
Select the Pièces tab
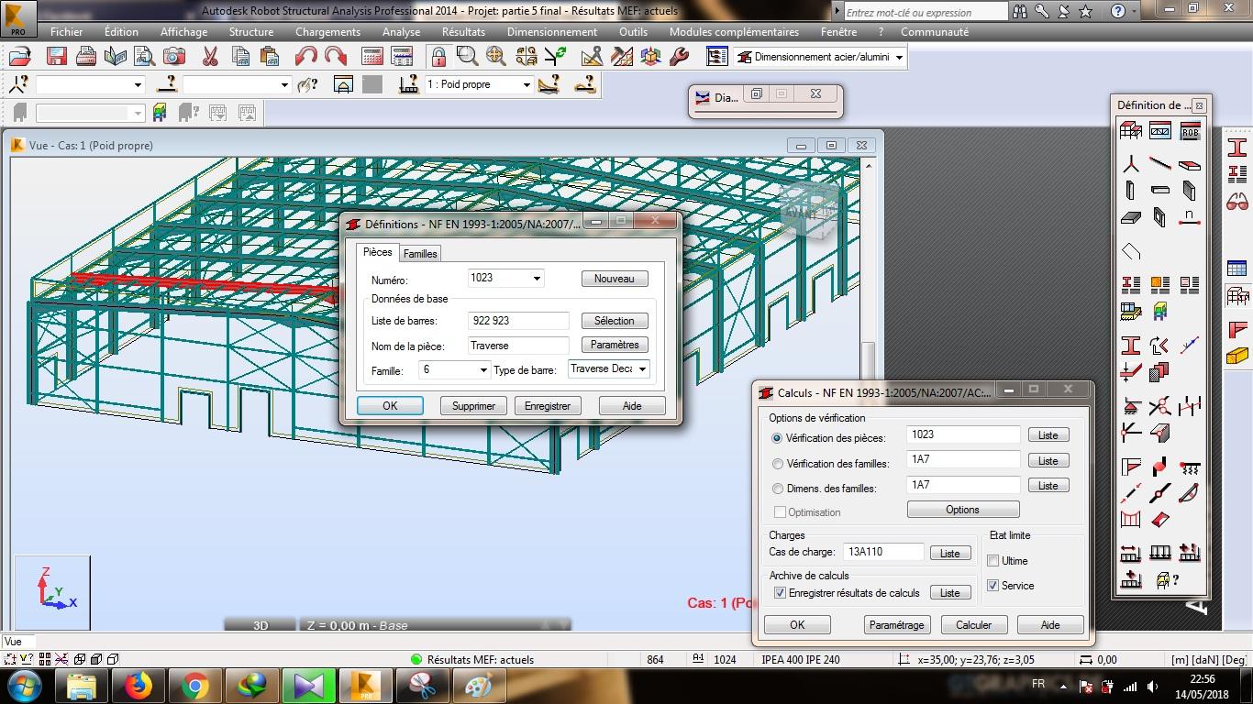(x=377, y=252)
